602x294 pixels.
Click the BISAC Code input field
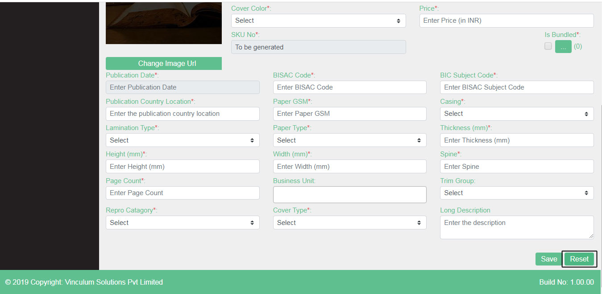(349, 87)
